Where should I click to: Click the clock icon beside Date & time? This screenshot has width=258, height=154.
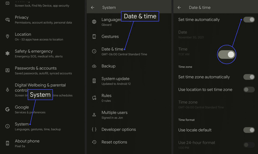click(94, 51)
